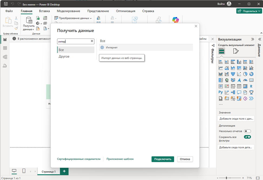Select the Clustered bar chart visual
Viewport: 263px width, 180px height.
pos(233,62)
